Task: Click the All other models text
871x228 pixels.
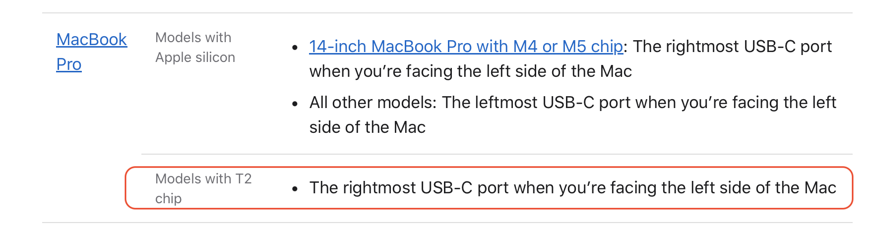Action: 373,102
